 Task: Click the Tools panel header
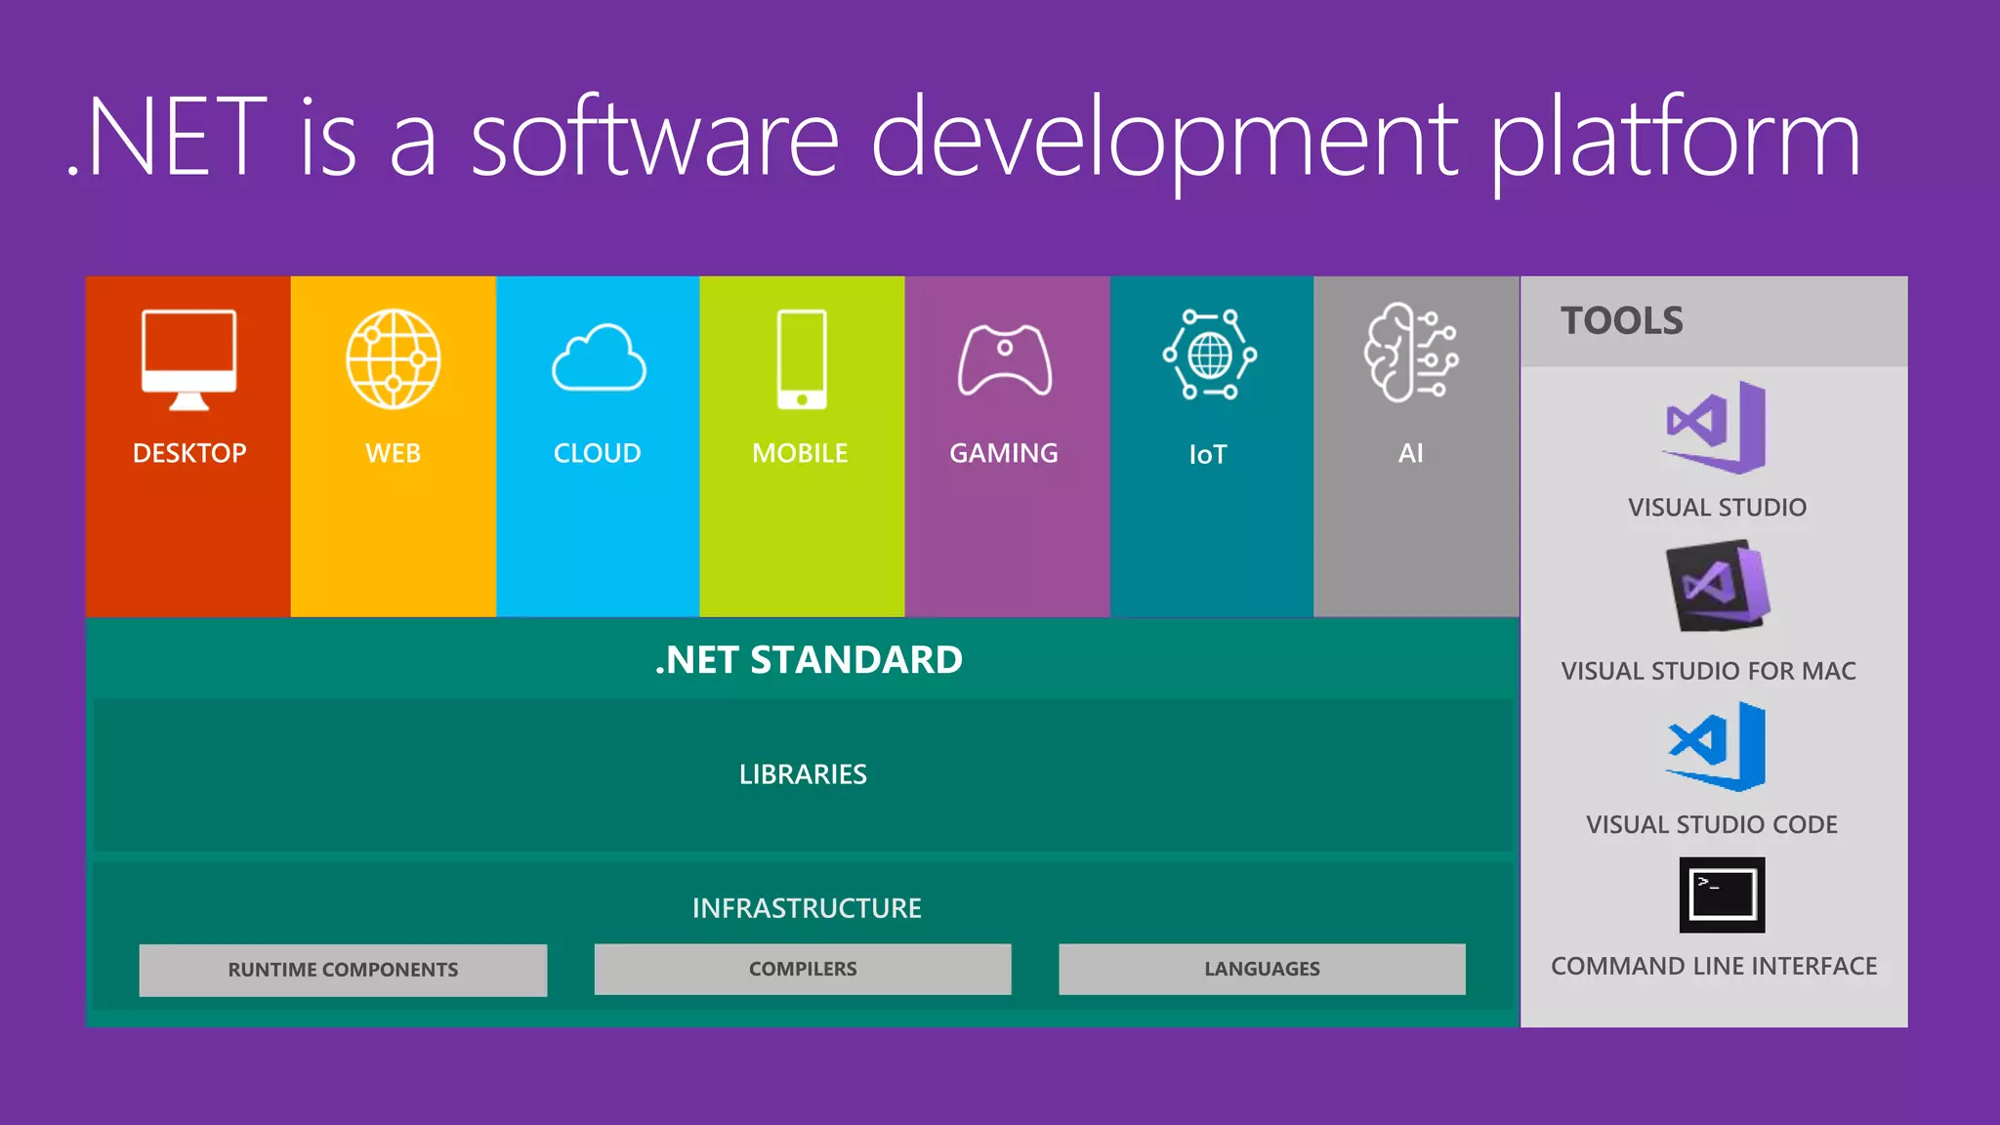point(1622,320)
